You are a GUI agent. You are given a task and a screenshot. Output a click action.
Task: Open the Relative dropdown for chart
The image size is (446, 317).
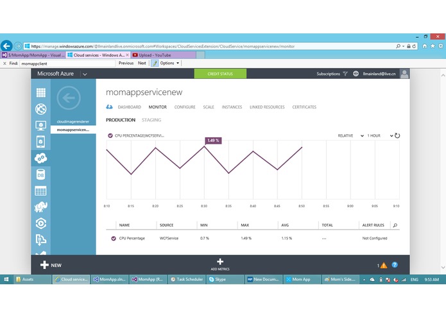coord(350,135)
